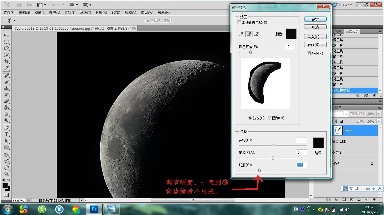Choose the Selection (选区) radio button
The image size is (384, 215).
point(250,118)
